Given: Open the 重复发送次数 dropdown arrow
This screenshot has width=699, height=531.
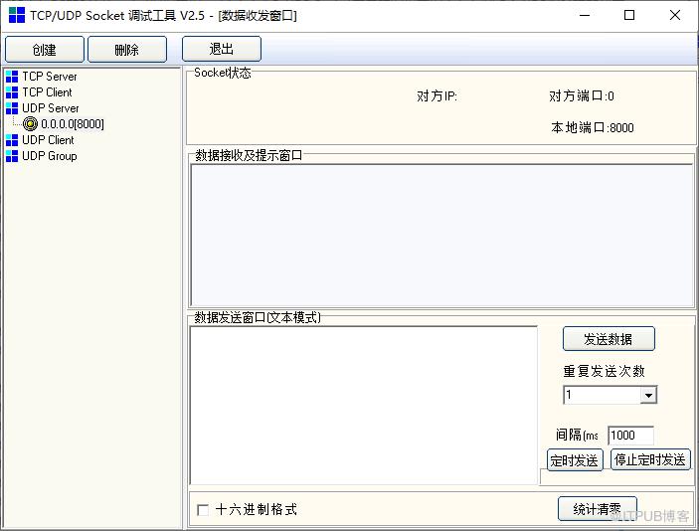Looking at the screenshot, I should pos(648,395).
